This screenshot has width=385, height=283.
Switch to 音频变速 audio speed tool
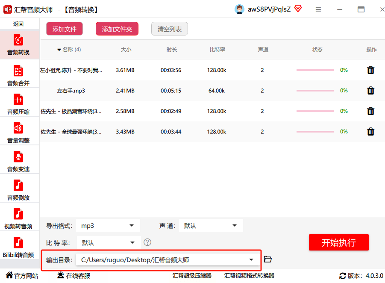pyautogui.click(x=18, y=161)
